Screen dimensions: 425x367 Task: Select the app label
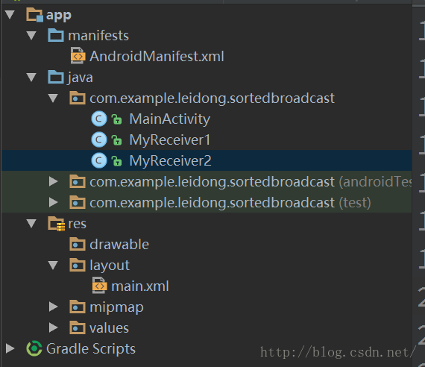tap(59, 15)
